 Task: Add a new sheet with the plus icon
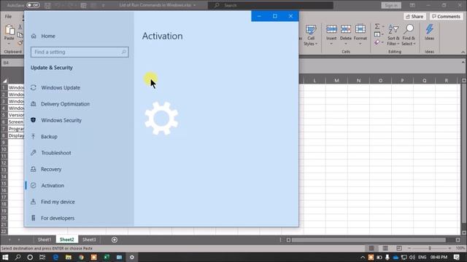[x=115, y=239]
